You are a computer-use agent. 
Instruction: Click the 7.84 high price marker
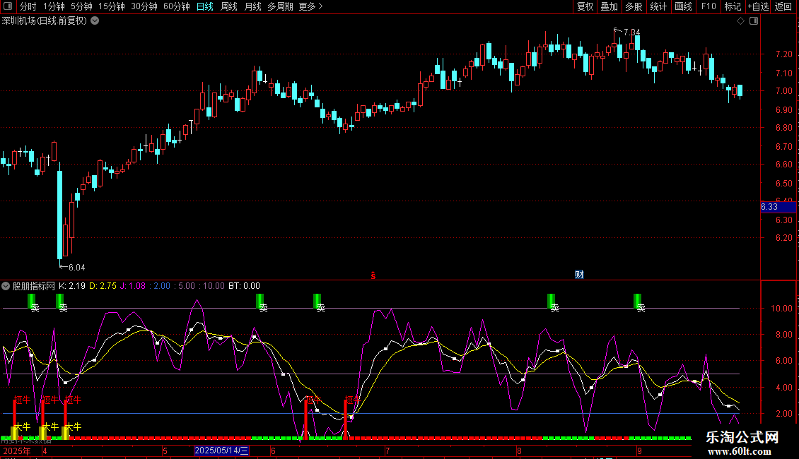pos(631,32)
